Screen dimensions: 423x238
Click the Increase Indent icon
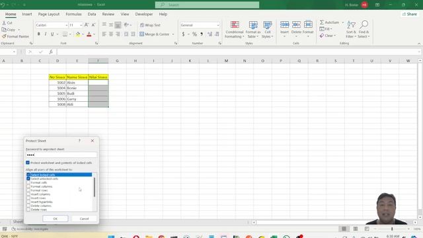(133, 34)
